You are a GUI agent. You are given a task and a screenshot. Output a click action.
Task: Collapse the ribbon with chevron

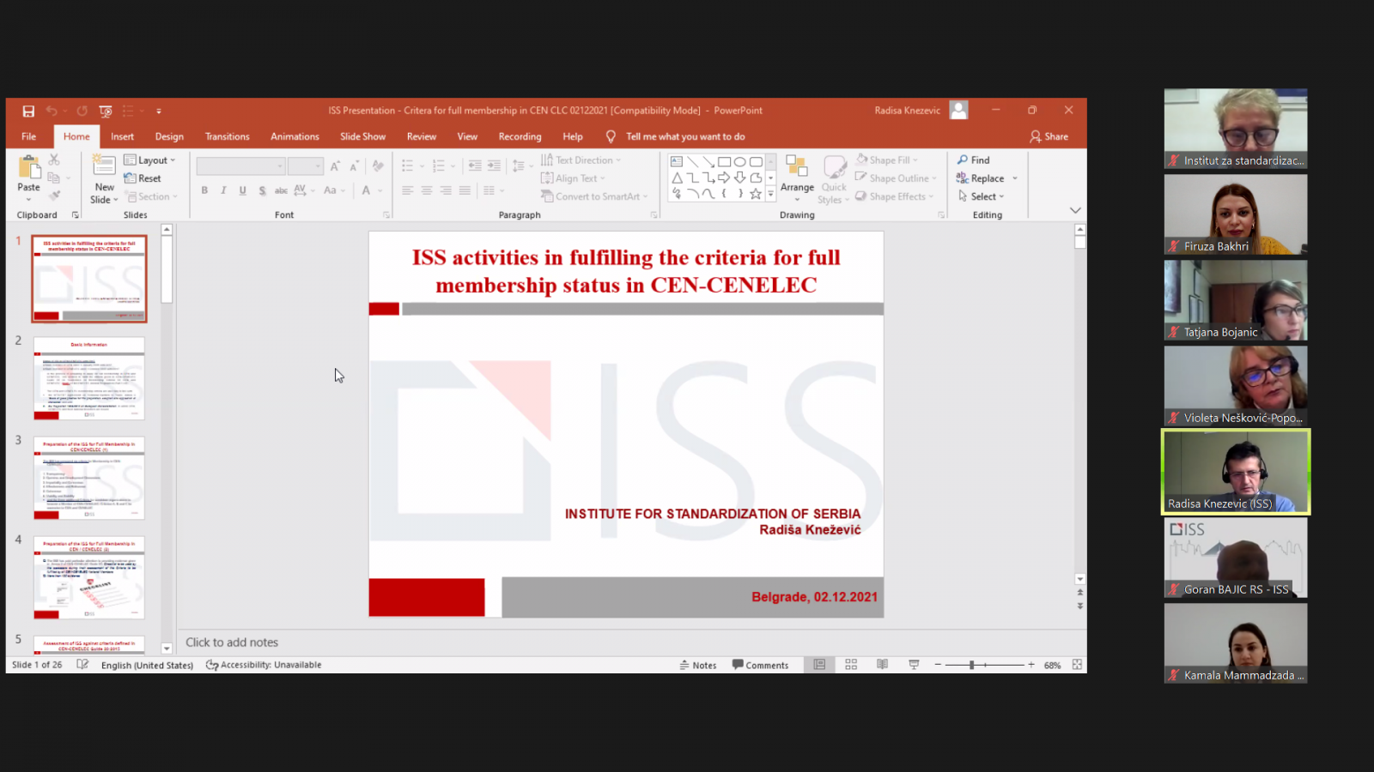pos(1075,210)
